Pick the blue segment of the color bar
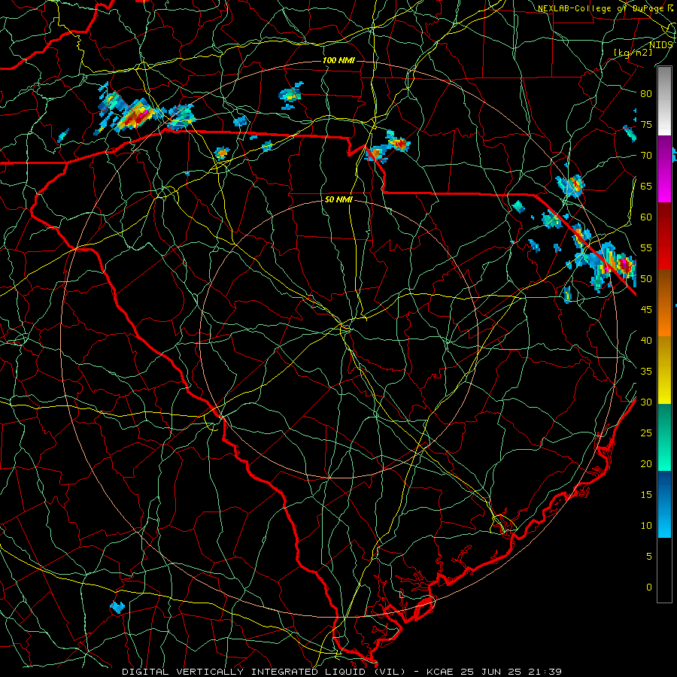The width and height of the screenshot is (677, 677). pyautogui.click(x=664, y=504)
